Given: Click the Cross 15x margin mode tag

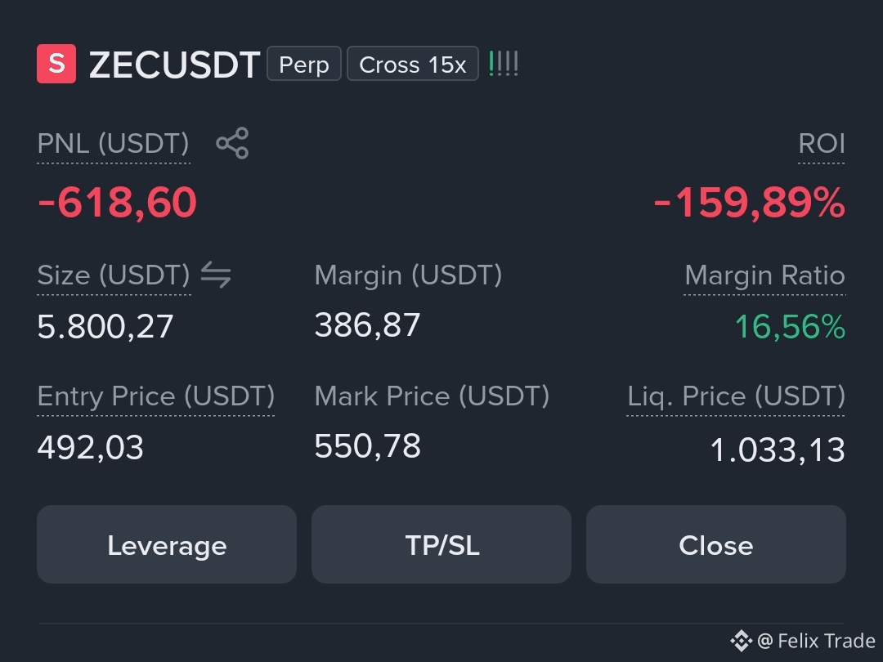Looking at the screenshot, I should (x=413, y=64).
